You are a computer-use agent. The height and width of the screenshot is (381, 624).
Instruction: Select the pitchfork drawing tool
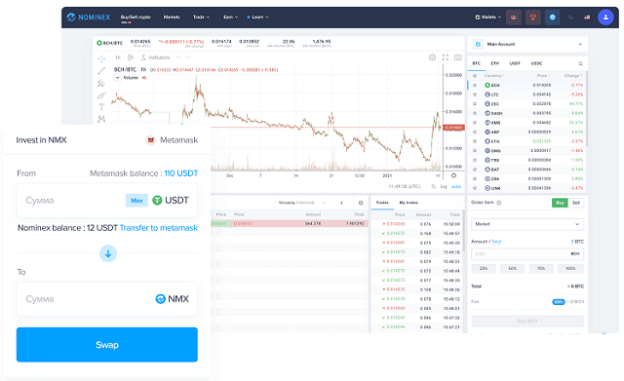(x=101, y=83)
